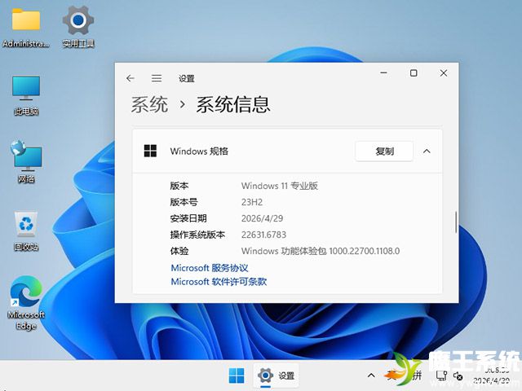The width and height of the screenshot is (522, 391).
Task: Copy Windows specifications with 复制 button
Action: (x=384, y=152)
